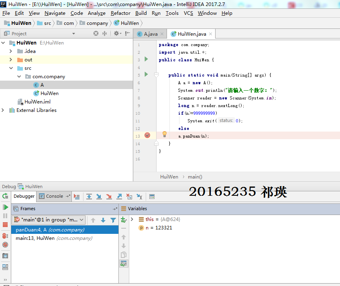
Task: Click the camera thread dump icon
Action: pos(5,256)
